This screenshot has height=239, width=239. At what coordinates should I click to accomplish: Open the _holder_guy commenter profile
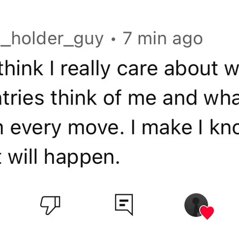coord(52,39)
